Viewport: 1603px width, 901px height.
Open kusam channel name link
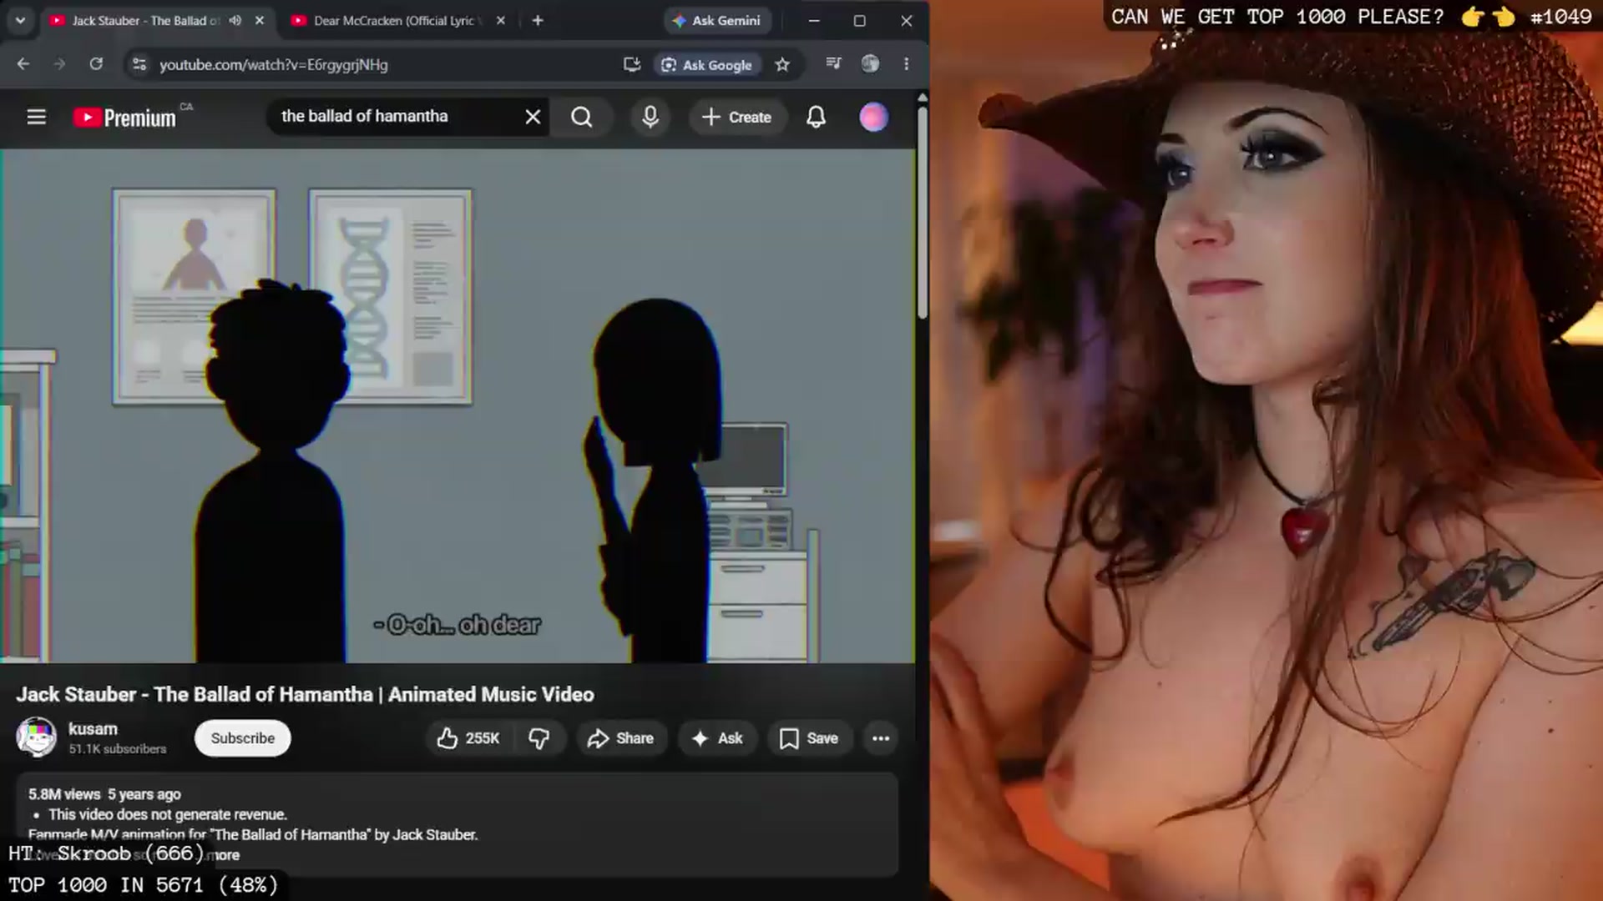coord(93,729)
